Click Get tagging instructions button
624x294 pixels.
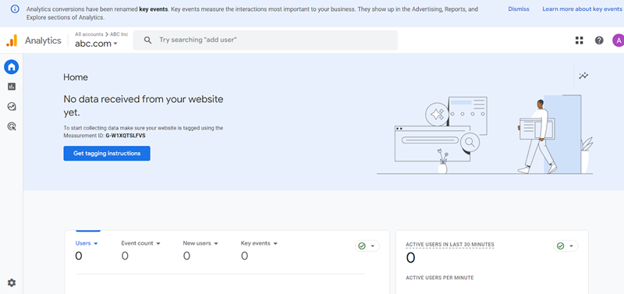(x=107, y=153)
